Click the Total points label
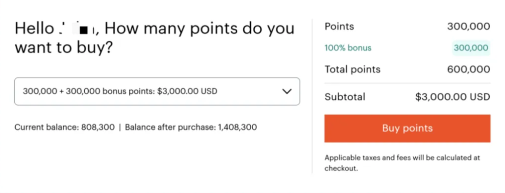 pyautogui.click(x=352, y=69)
